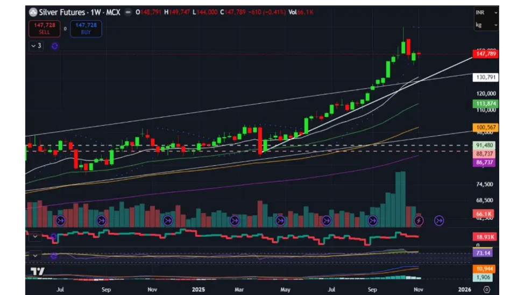Click the 110,000 price scale label
The height and width of the screenshot is (295, 524).
(486, 110)
